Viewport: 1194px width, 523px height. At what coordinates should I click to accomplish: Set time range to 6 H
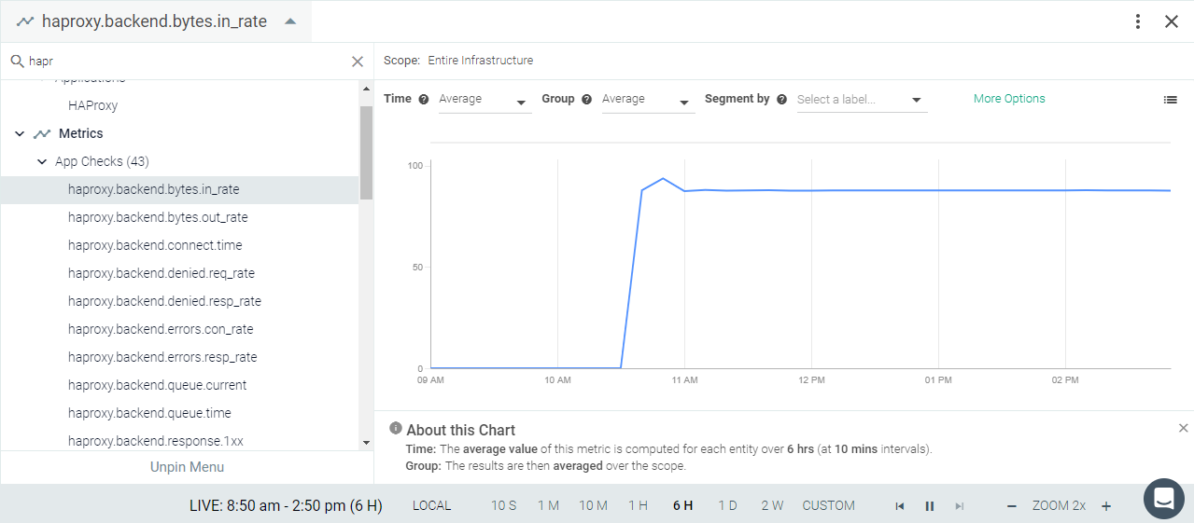click(682, 505)
